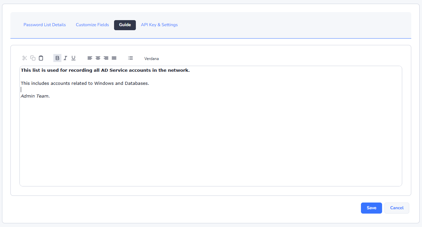The height and width of the screenshot is (227, 422).
Task: Open the Verdana font dropdown
Action: 152,59
